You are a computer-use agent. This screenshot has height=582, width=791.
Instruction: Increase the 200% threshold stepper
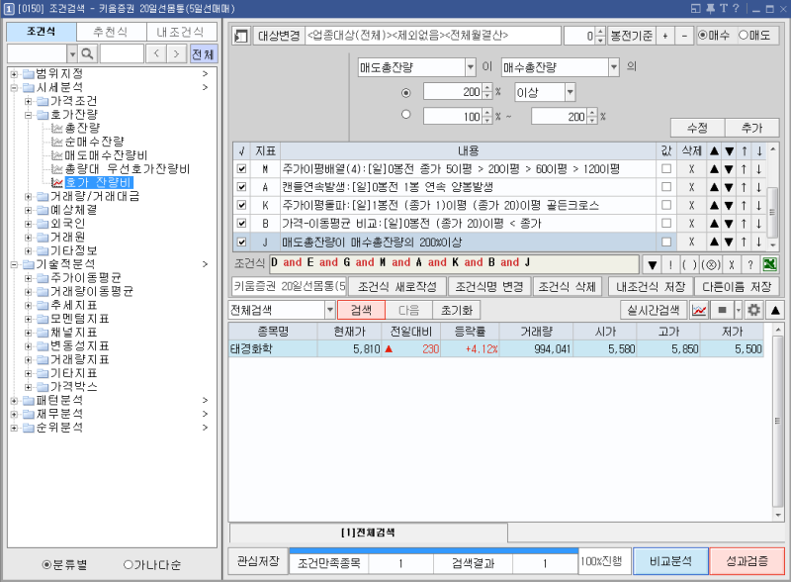click(x=487, y=88)
